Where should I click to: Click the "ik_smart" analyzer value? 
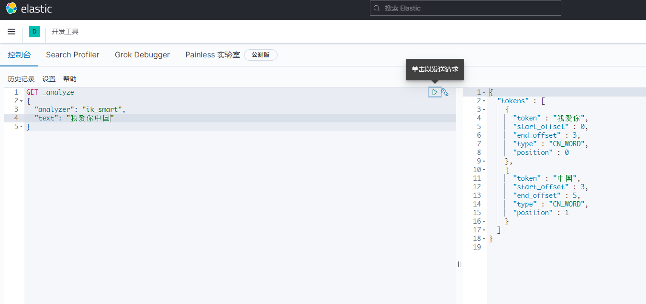pyautogui.click(x=102, y=109)
